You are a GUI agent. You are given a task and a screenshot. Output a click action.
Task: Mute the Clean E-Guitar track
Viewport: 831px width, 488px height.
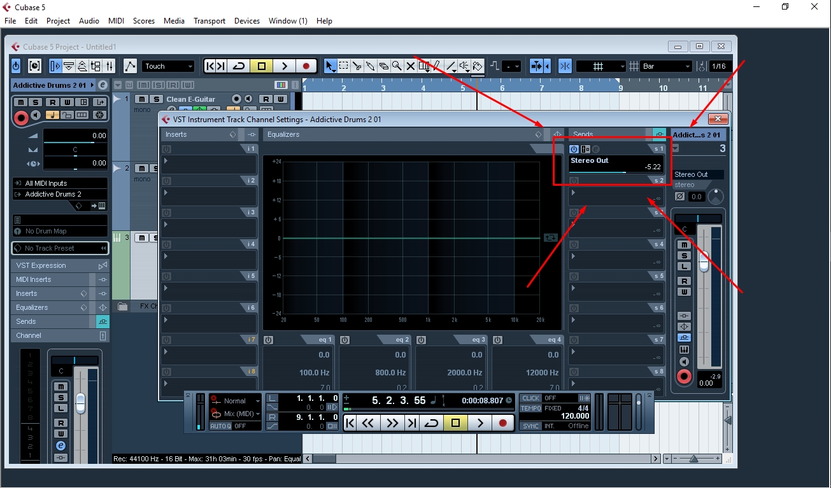coord(141,99)
